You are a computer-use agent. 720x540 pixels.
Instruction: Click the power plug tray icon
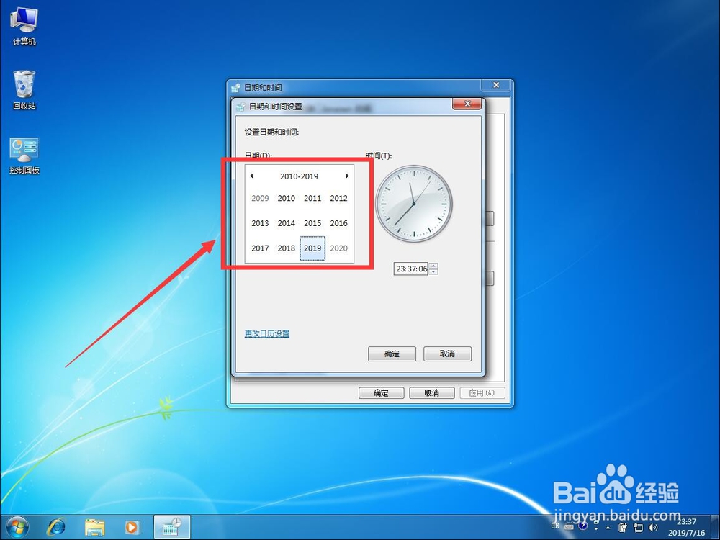pyautogui.click(x=623, y=527)
